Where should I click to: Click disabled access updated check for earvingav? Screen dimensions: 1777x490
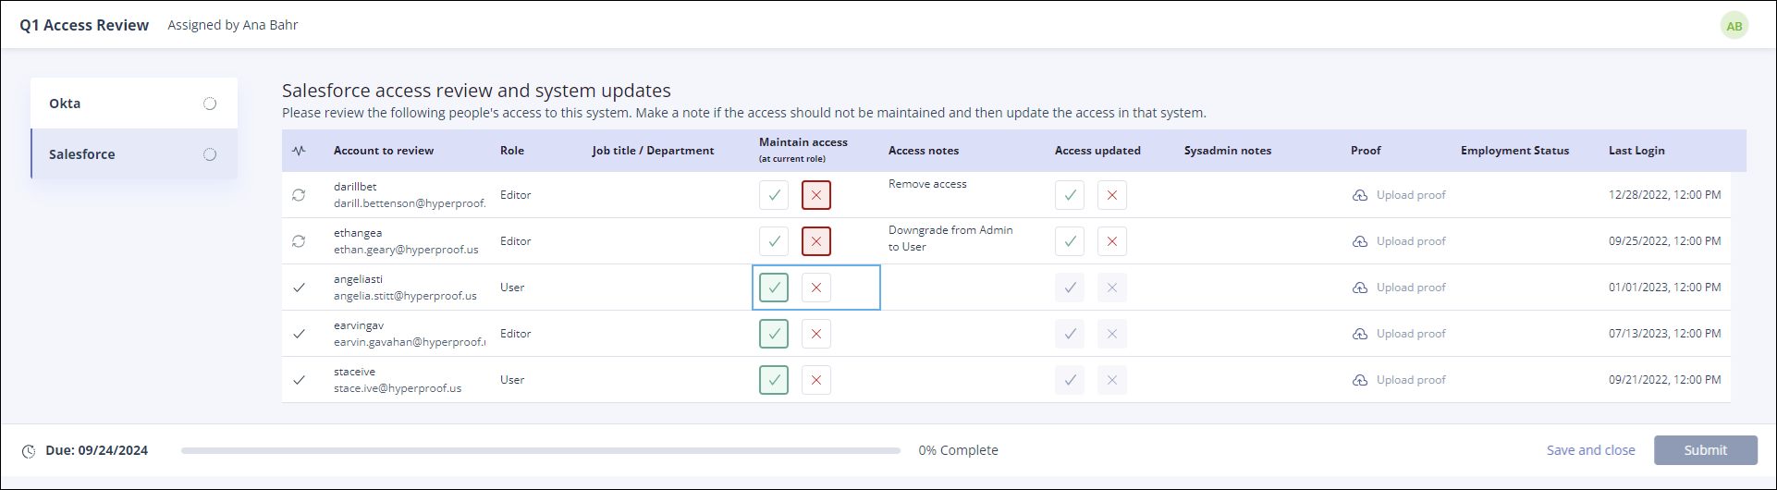point(1070,334)
